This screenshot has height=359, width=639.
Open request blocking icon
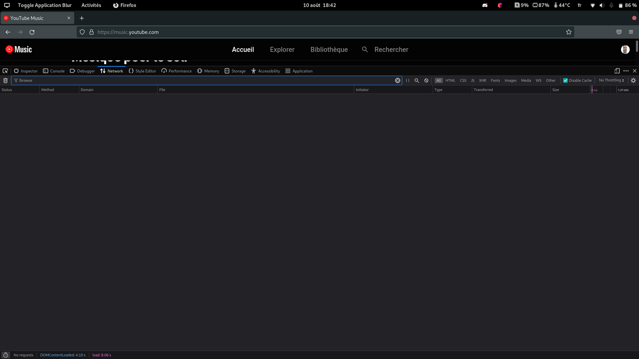pos(426,80)
